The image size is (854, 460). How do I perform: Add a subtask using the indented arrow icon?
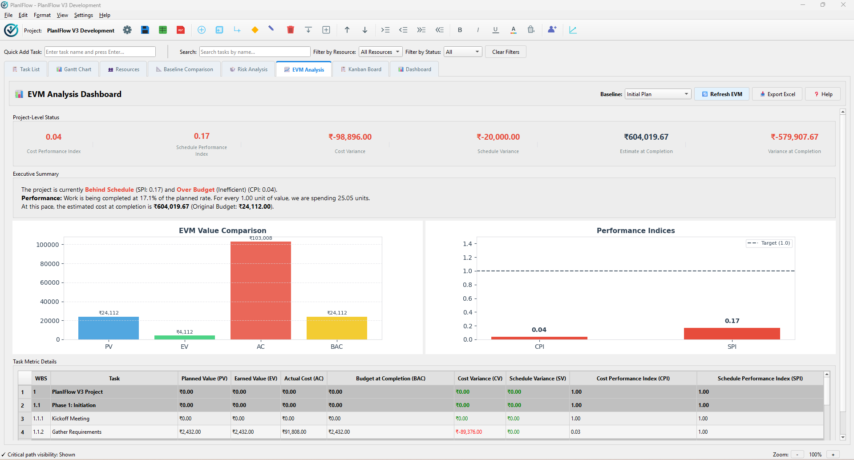[x=237, y=30]
